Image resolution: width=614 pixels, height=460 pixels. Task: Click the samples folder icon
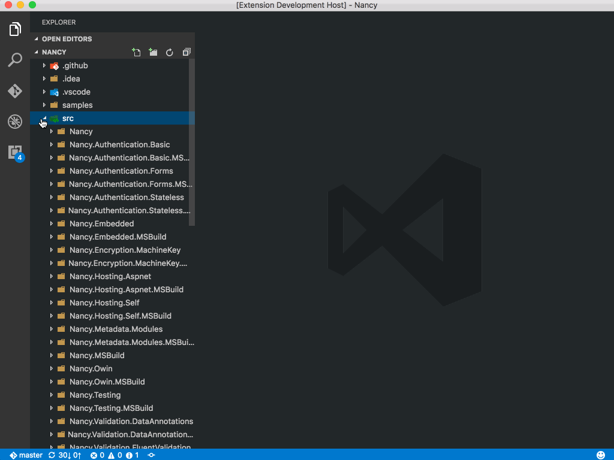(55, 105)
